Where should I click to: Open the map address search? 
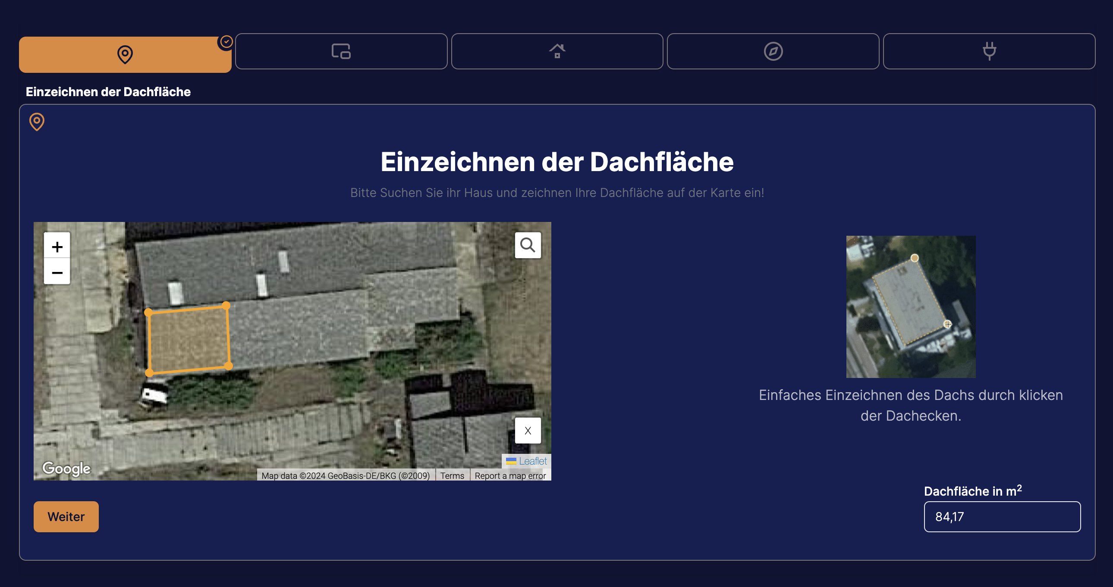click(528, 245)
